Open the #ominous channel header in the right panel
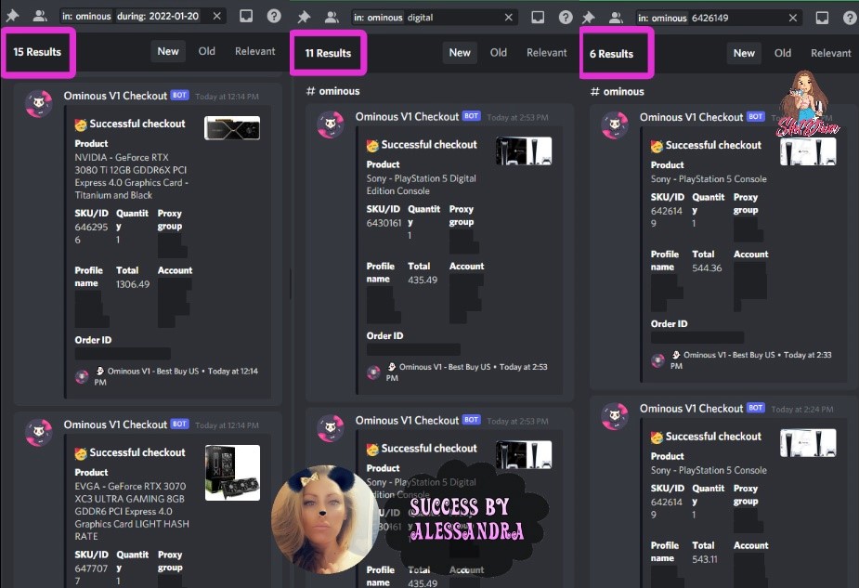The image size is (859, 588). click(618, 92)
